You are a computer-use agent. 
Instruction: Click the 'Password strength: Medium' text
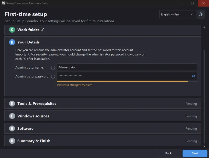(x=74, y=85)
